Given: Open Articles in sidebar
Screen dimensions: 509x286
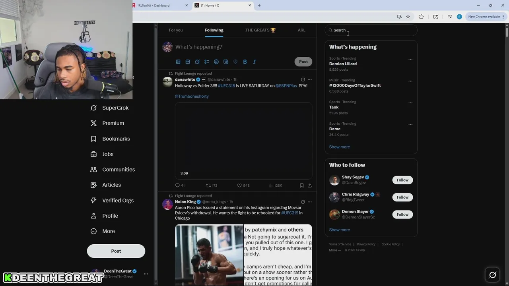Looking at the screenshot, I should tap(106, 185).
